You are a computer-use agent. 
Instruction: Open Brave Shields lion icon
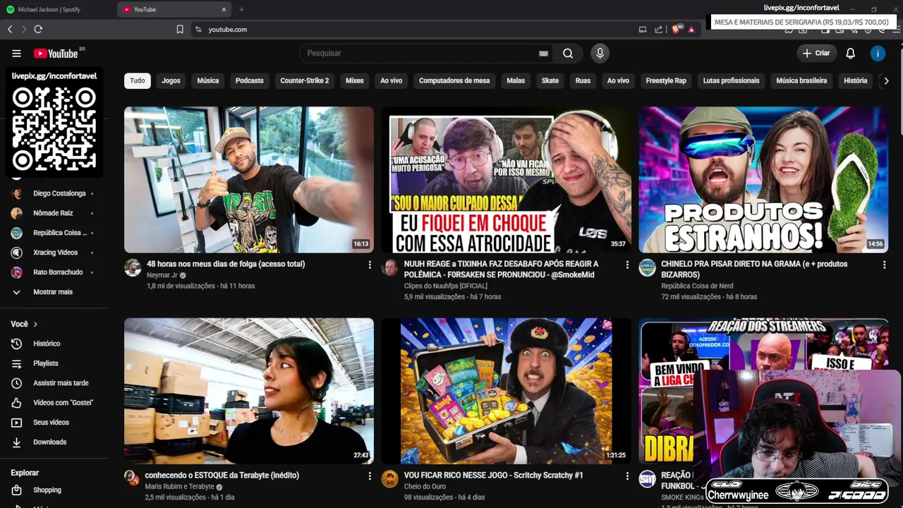click(x=676, y=29)
